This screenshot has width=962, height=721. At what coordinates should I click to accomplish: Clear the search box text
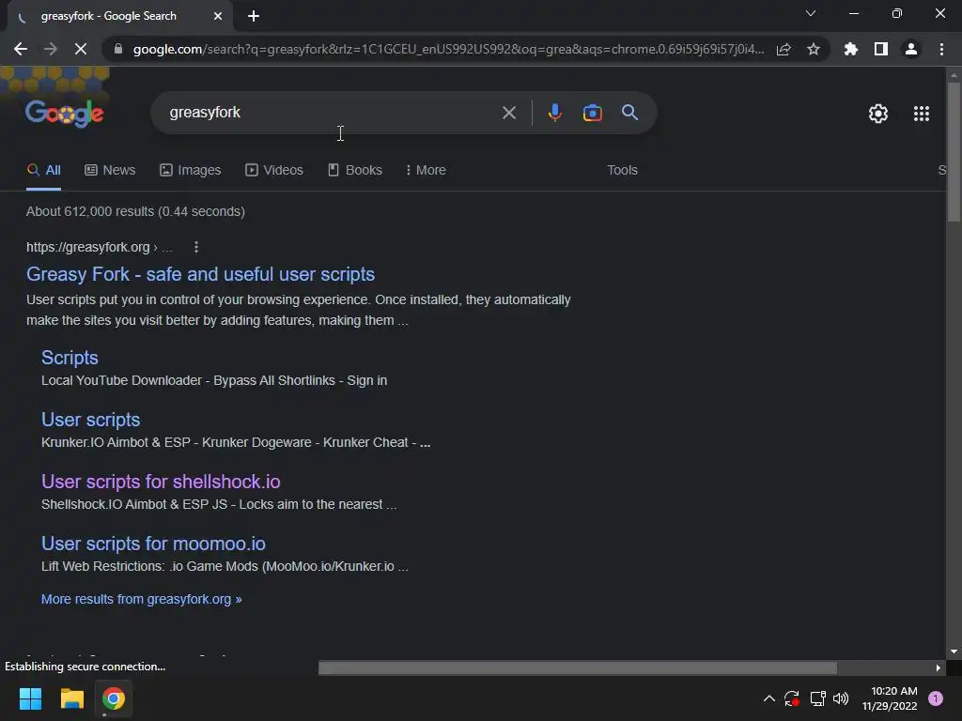click(x=508, y=113)
